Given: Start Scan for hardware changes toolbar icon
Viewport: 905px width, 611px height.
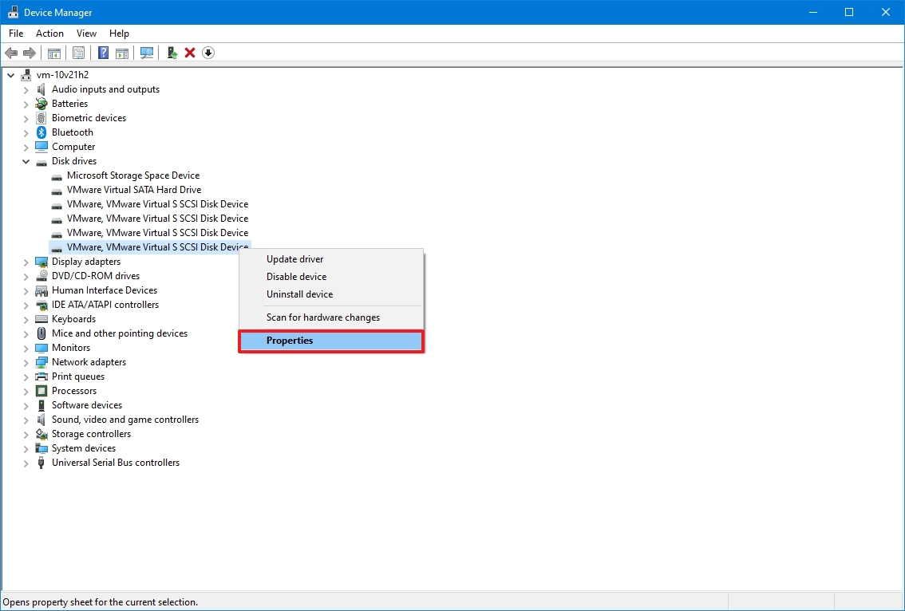Looking at the screenshot, I should [x=147, y=53].
